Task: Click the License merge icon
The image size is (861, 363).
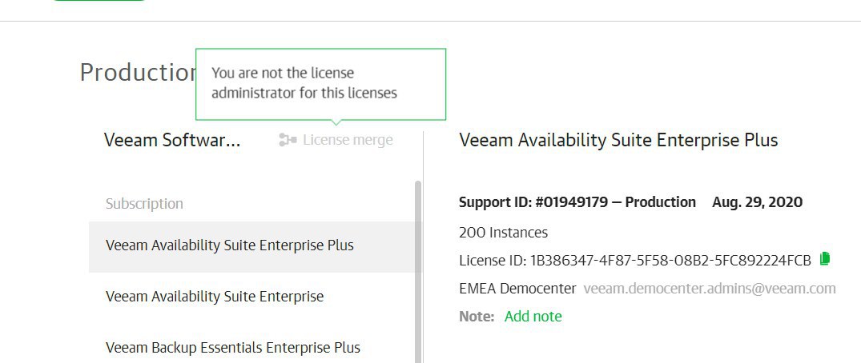Action: point(288,140)
